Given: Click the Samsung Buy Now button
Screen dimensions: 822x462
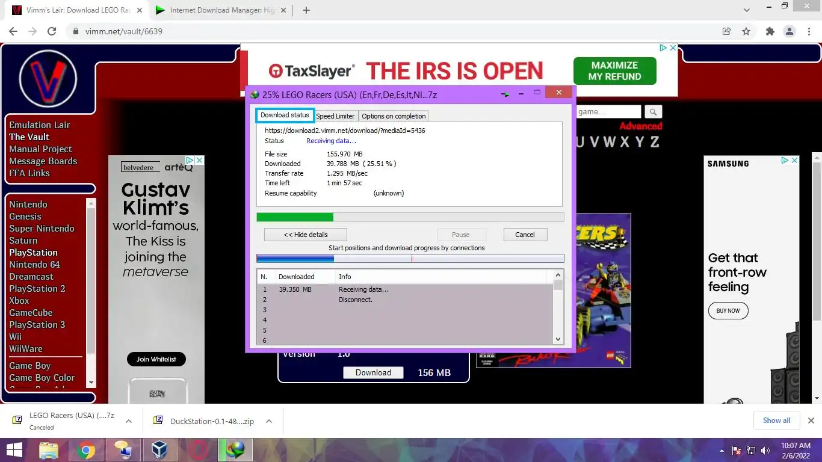Looking at the screenshot, I should click(x=728, y=311).
